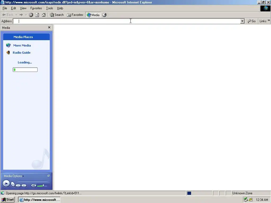Open the Search toolbar button
271x203 pixels.
(57, 15)
